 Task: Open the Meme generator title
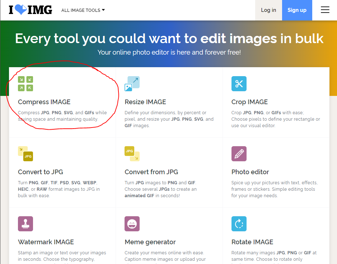(150, 242)
